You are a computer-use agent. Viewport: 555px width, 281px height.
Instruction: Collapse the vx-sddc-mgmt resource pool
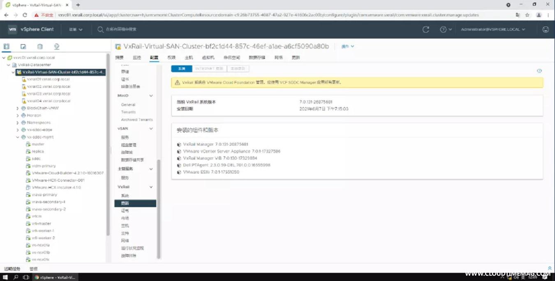tap(18, 137)
